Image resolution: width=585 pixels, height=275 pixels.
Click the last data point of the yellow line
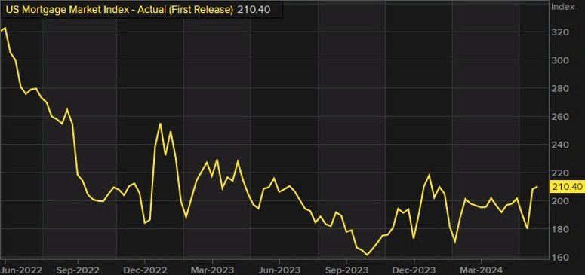click(537, 186)
